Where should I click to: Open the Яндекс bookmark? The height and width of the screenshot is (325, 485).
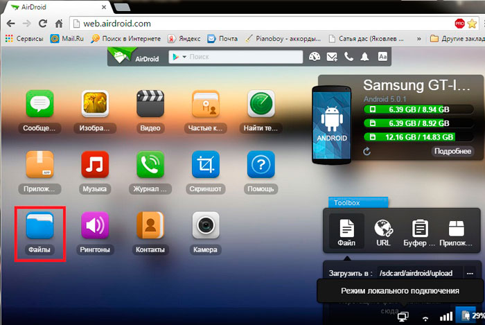[x=184, y=39]
